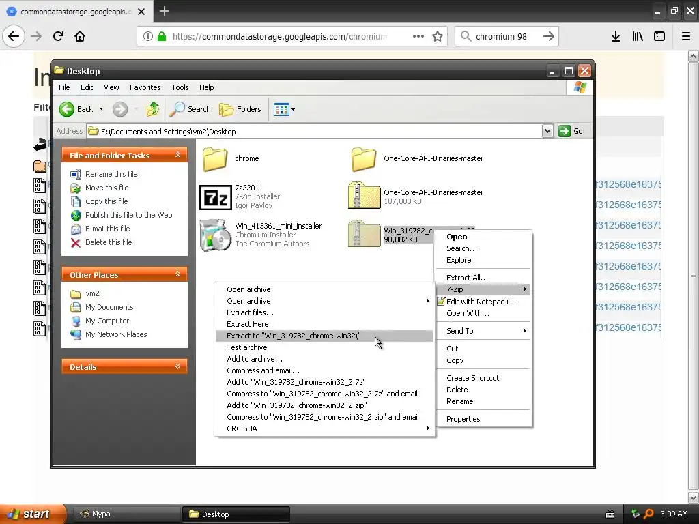Image resolution: width=699 pixels, height=524 pixels.
Task: Go back in the Mypal browser
Action: click(x=14, y=36)
